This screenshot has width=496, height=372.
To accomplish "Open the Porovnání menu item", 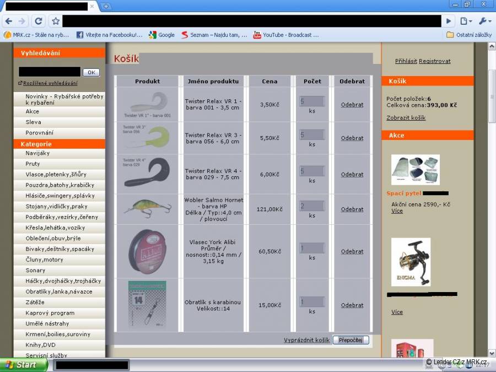I will point(60,132).
